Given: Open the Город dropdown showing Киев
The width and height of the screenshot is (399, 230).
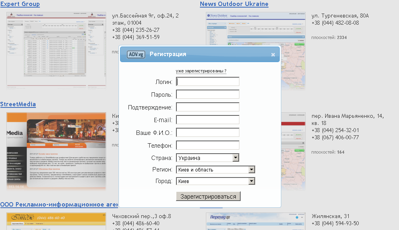Looking at the screenshot, I should [x=215, y=181].
